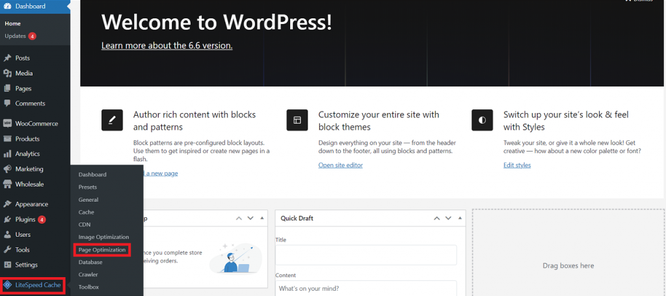666x296 pixels.
Task: Open Database in LiteSpeed submenu
Action: tap(90, 262)
